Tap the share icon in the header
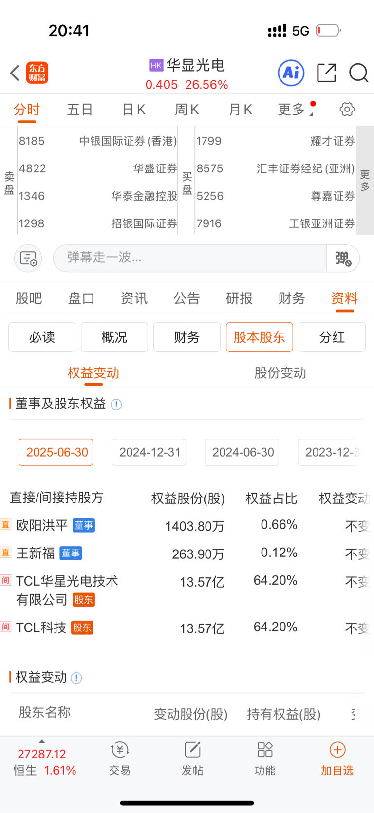This screenshot has width=374, height=813. (326, 73)
